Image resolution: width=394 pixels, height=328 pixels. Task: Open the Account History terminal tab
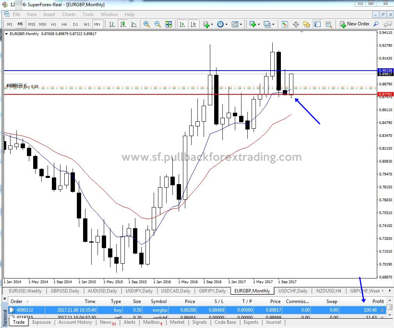point(75,322)
